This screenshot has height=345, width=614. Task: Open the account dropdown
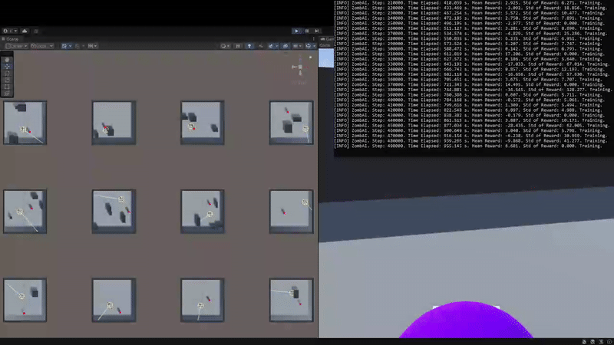click(x=10, y=31)
